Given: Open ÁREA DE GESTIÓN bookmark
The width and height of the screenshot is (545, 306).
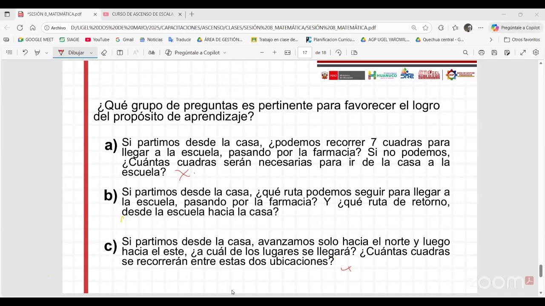Looking at the screenshot, I should pos(220,40).
